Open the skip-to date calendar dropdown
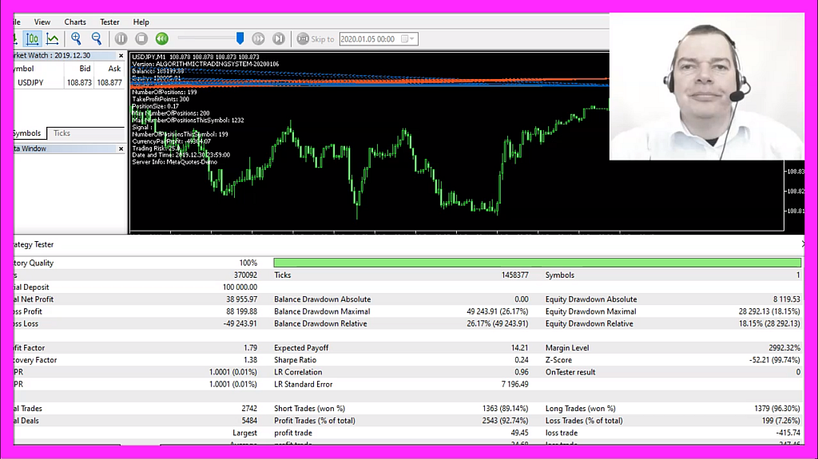The image size is (818, 459). pos(408,39)
